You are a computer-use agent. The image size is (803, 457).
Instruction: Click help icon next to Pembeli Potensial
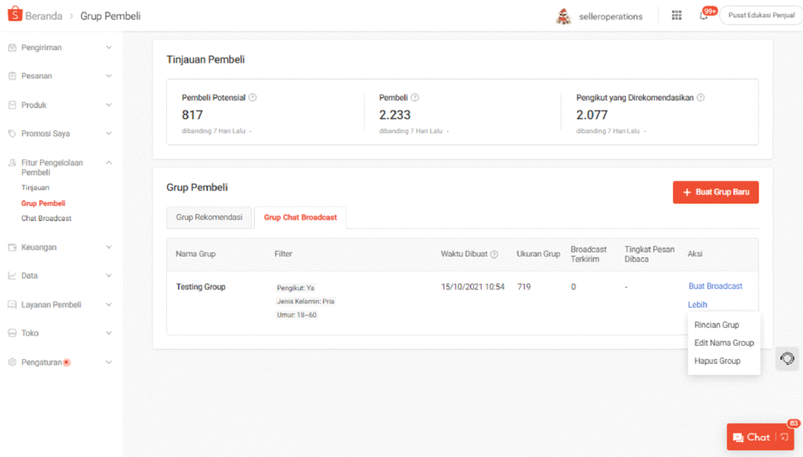[x=253, y=98]
